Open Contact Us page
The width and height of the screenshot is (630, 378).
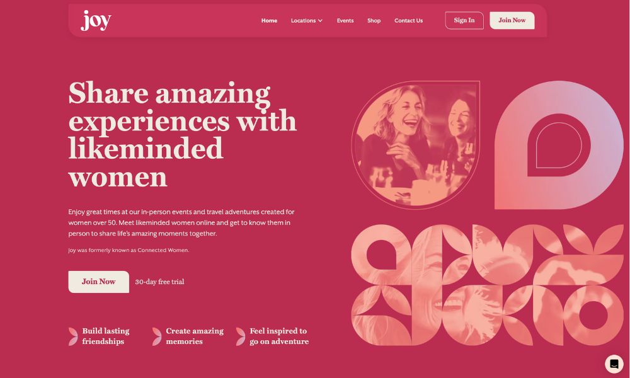coord(408,21)
